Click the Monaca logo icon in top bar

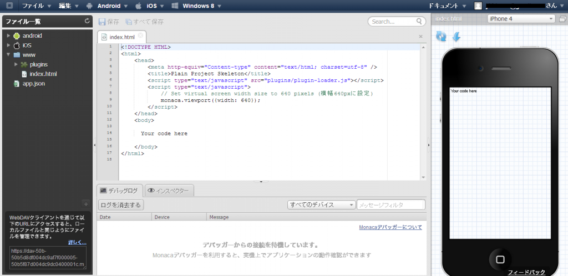10,6
